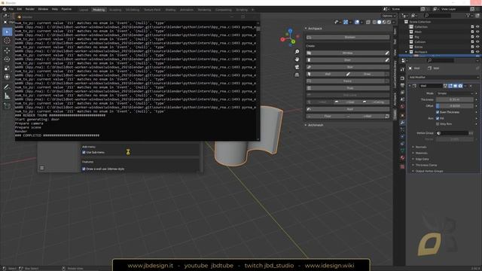Toggle the Even Thickness checkbox
This screenshot has width=482, height=271.
click(438, 112)
